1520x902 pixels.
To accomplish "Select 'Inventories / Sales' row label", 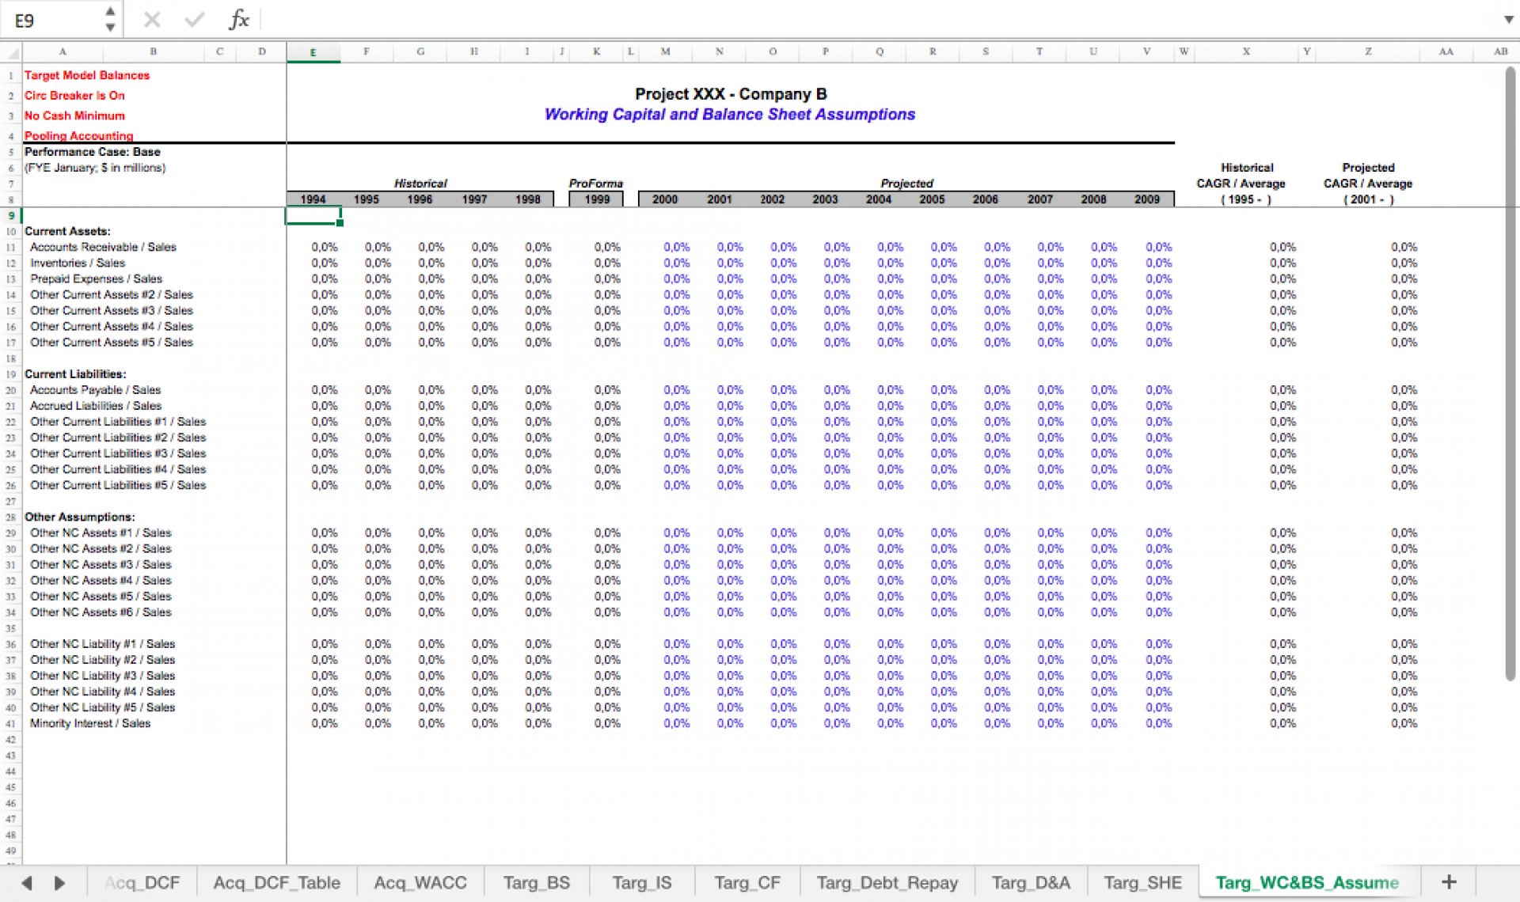I will [x=78, y=263].
